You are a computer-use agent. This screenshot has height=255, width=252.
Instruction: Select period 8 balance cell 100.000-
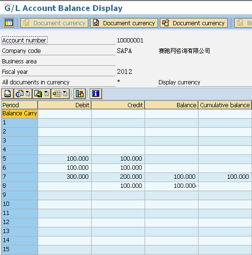click(x=171, y=186)
